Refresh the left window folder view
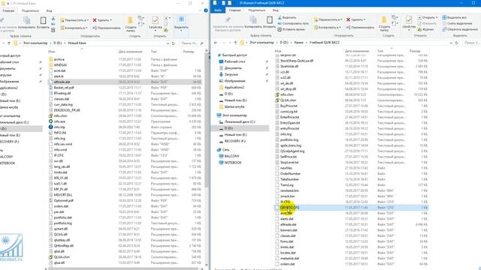Image resolution: width=481 pixels, height=270 pixels. click(x=173, y=43)
